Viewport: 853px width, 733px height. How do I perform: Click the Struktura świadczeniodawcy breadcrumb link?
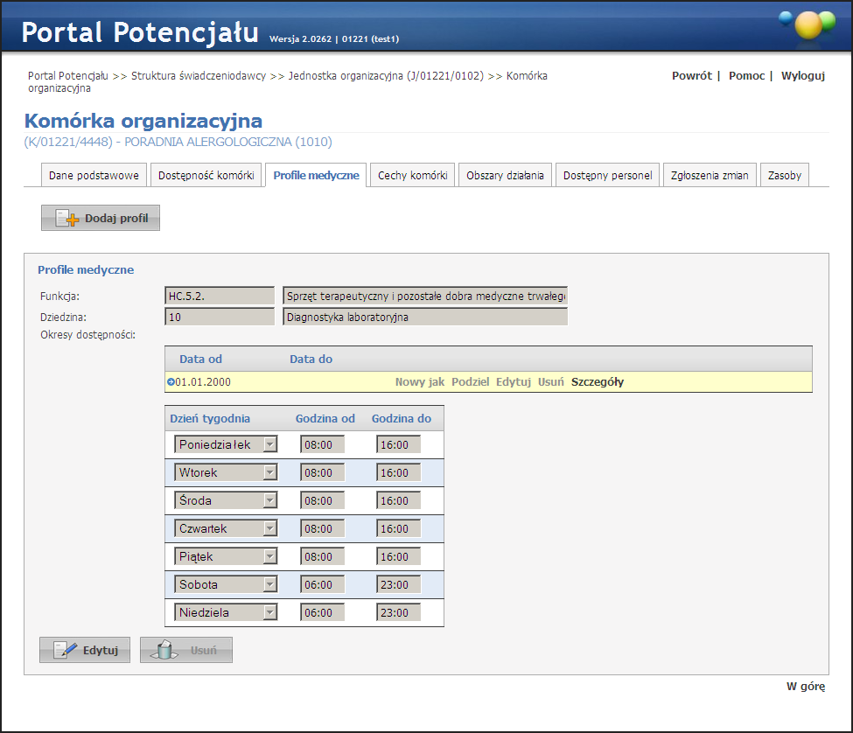[x=199, y=76]
